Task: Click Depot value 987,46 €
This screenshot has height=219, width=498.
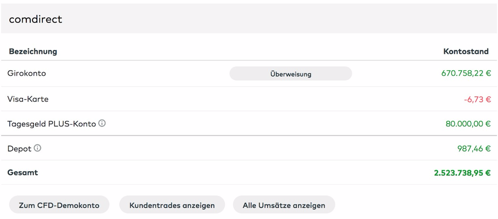Action: click(474, 149)
